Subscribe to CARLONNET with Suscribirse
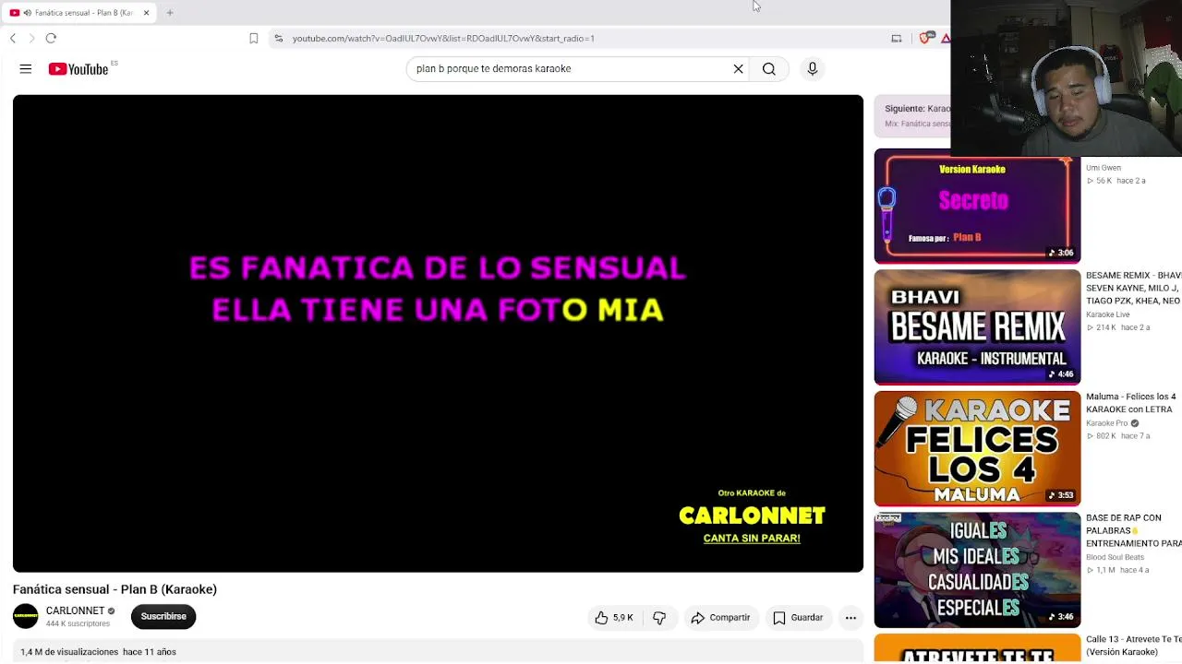 point(163,617)
